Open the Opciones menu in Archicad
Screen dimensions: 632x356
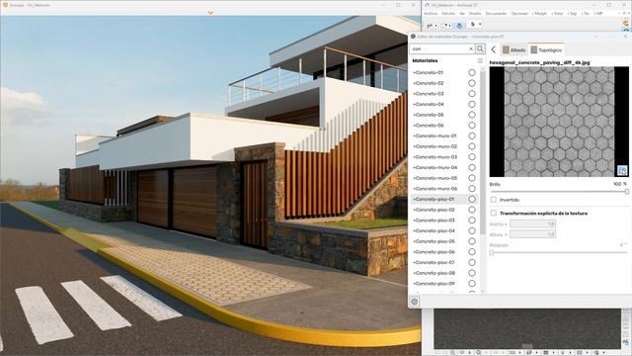point(519,13)
